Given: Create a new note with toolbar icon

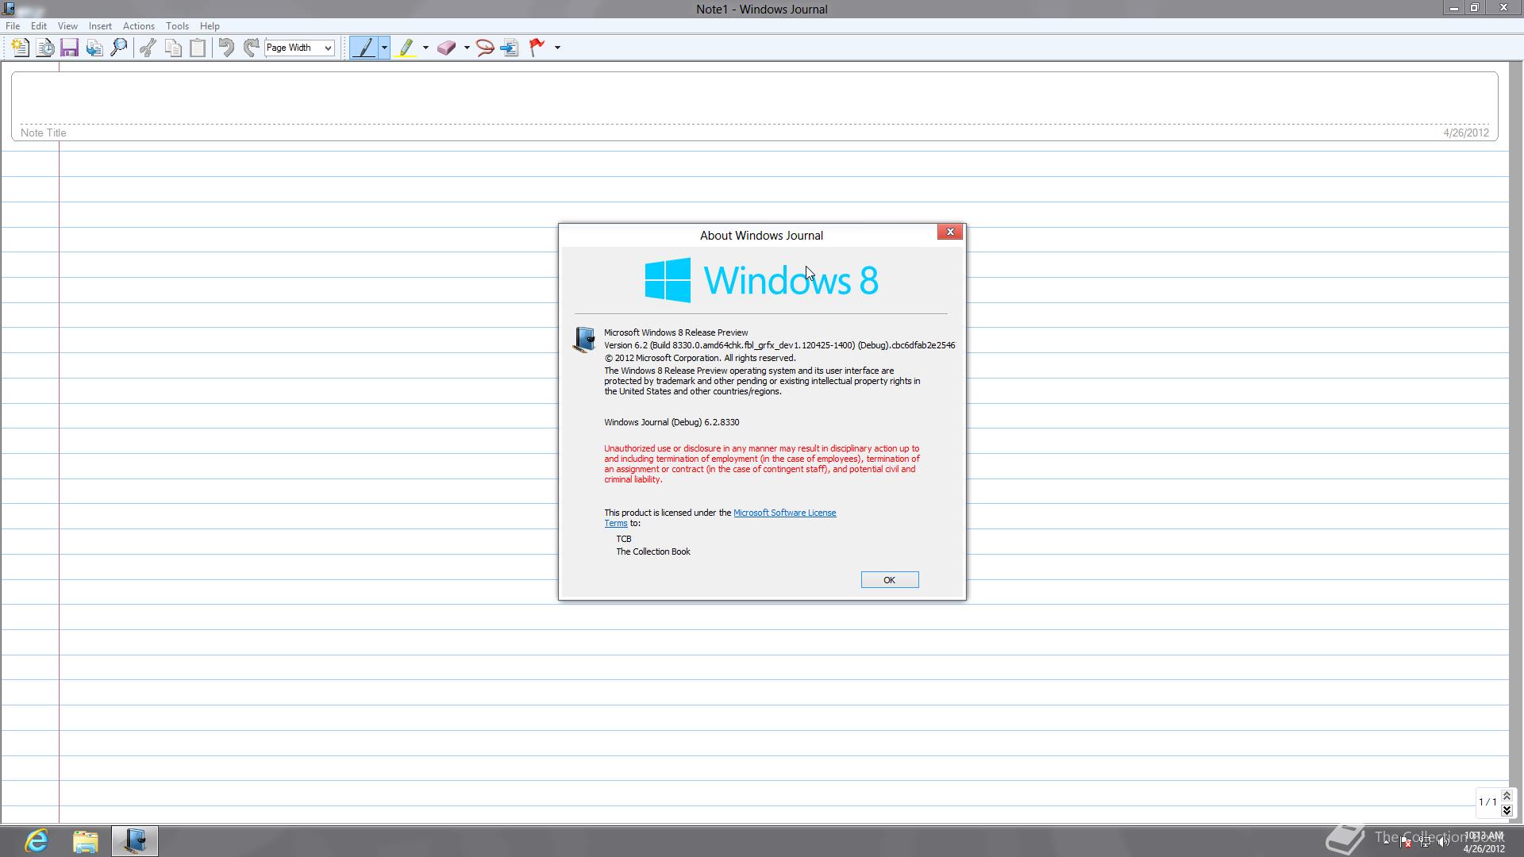Looking at the screenshot, I should click(x=21, y=48).
